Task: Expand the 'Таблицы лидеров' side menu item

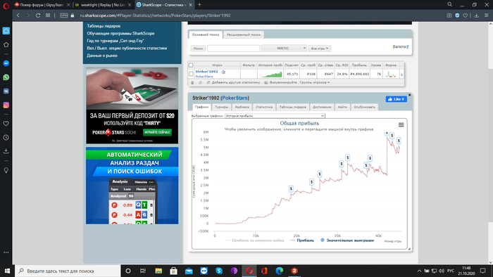Action: 132,26
